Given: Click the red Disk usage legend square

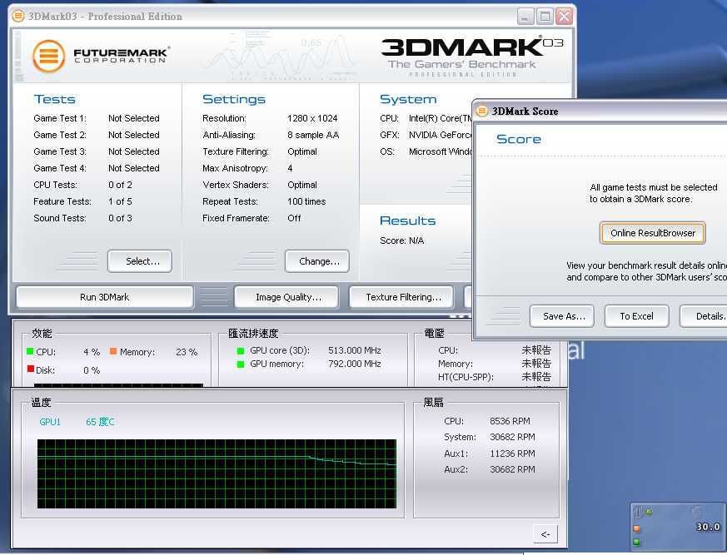Looking at the screenshot, I should pos(31,369).
